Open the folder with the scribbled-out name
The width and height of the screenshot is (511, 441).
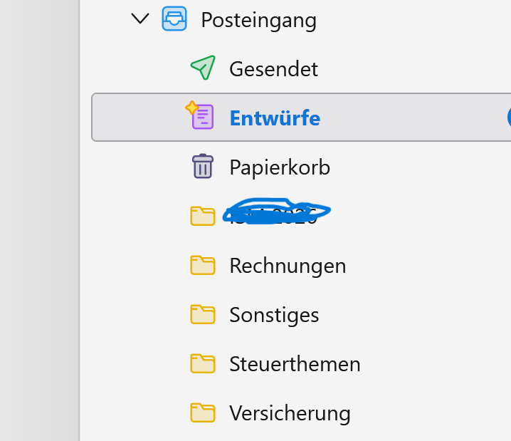[276, 212]
